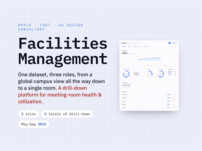Click the blue circular avatar icon in Check In header
This screenshot has height=151, width=202.
[170, 43]
